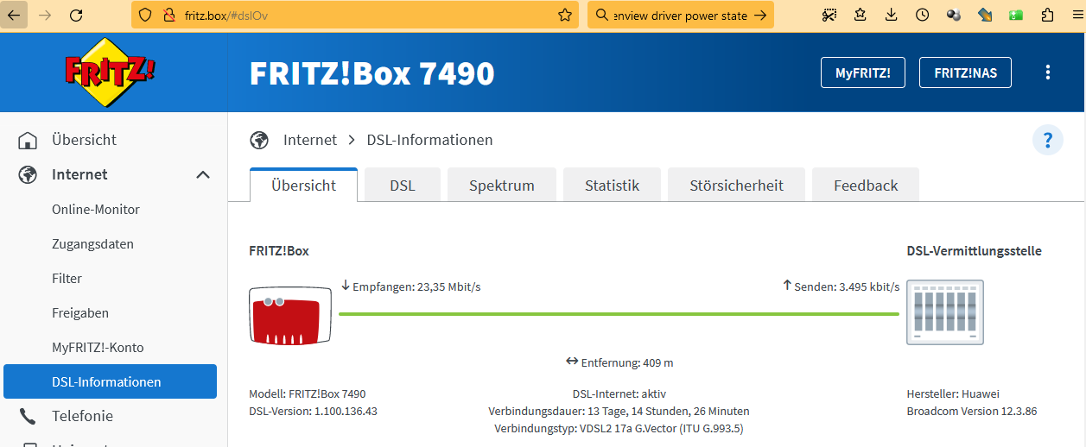
Task: Click the browser search box
Action: point(681,15)
